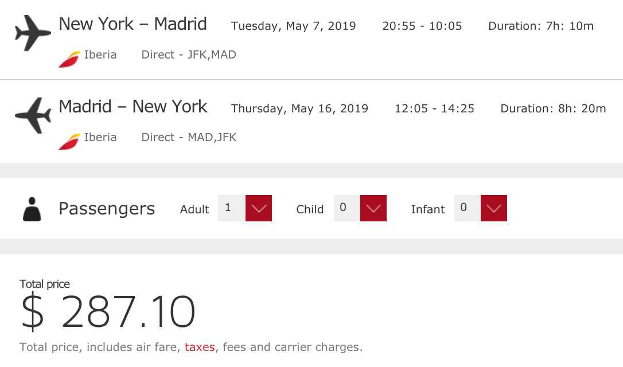This screenshot has height=367, width=623.
Task: Click the Direct - MAD,JFK route text
Action: tap(189, 138)
